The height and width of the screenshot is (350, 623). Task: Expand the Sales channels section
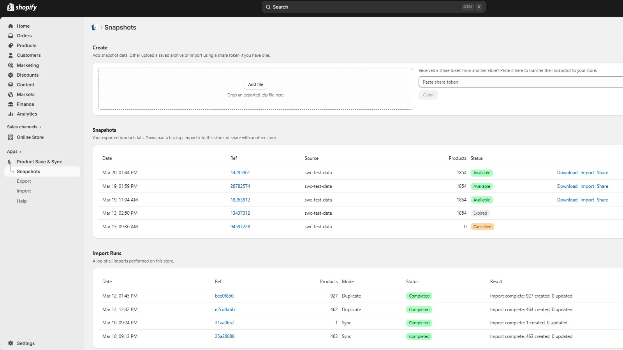tap(24, 126)
